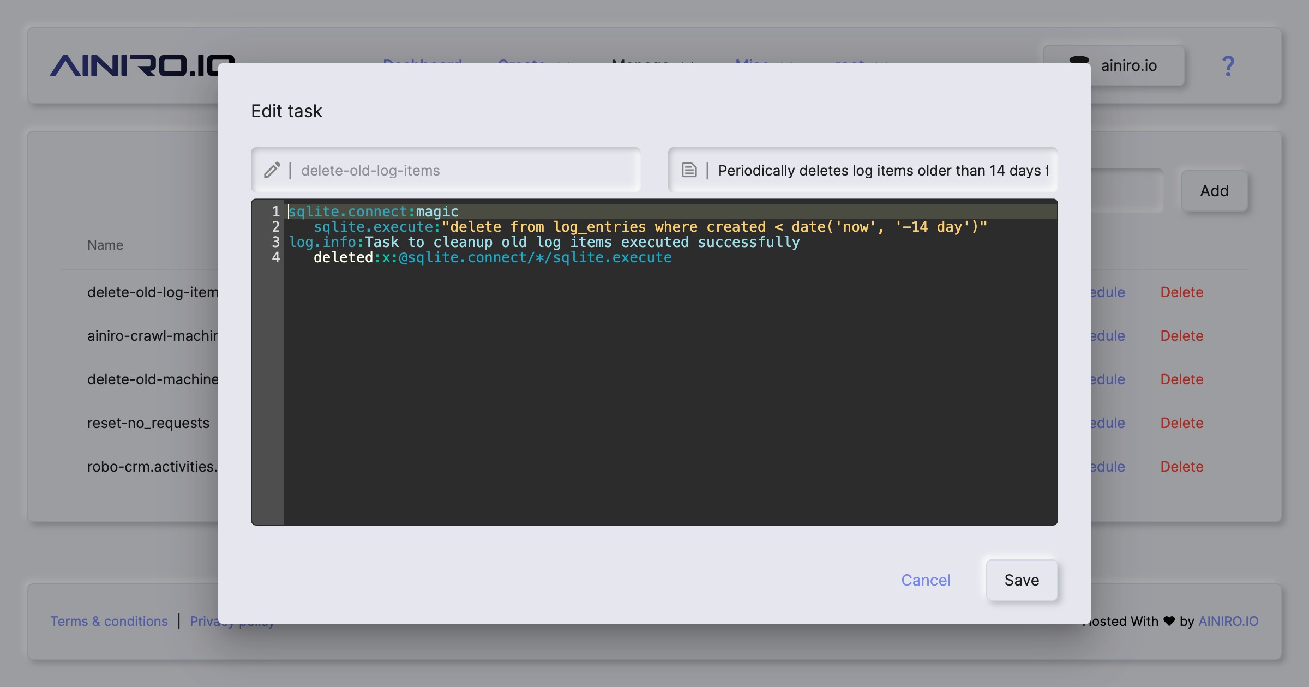
Task: Click the pencil icon in the name field
Action: [272, 170]
